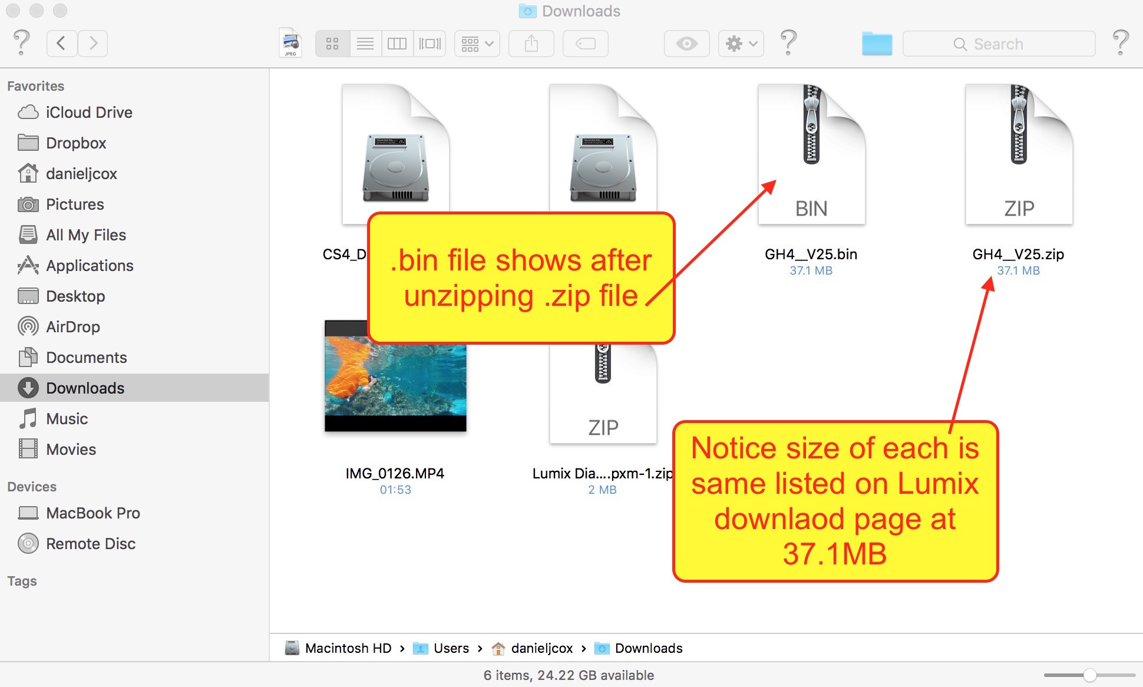This screenshot has width=1143, height=687.
Task: Open AirDrop in sidebar
Action: click(x=134, y=326)
